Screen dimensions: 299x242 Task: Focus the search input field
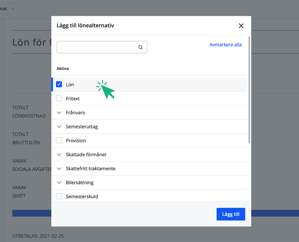(97, 47)
